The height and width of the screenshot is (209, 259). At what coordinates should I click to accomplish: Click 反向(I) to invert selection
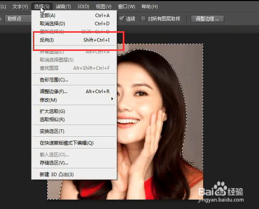(74, 40)
